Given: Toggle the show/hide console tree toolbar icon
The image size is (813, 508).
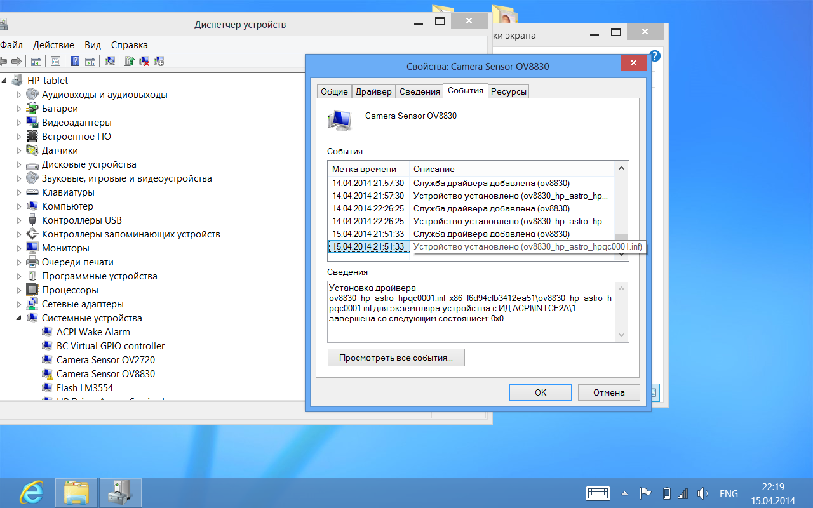Looking at the screenshot, I should pyautogui.click(x=36, y=62).
